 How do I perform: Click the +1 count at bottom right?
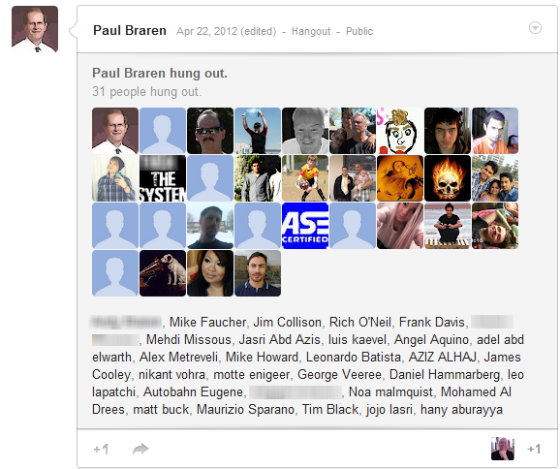pos(534,449)
